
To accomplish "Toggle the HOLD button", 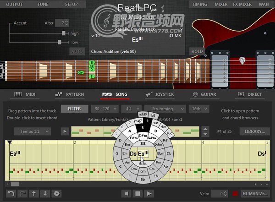I will coord(197,51).
